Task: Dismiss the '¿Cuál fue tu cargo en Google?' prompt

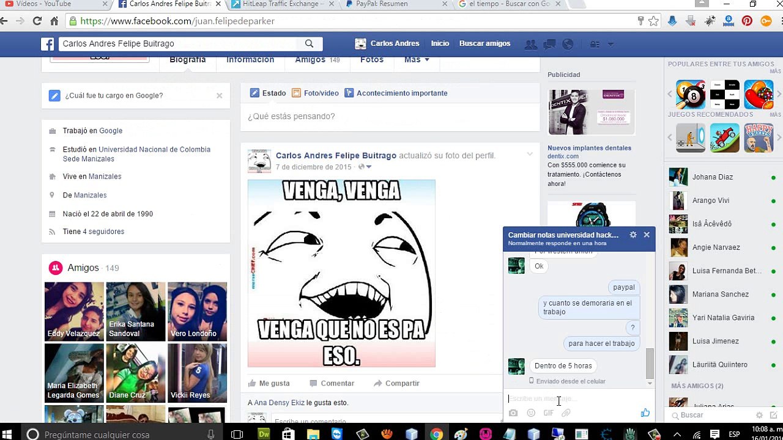Action: click(220, 95)
